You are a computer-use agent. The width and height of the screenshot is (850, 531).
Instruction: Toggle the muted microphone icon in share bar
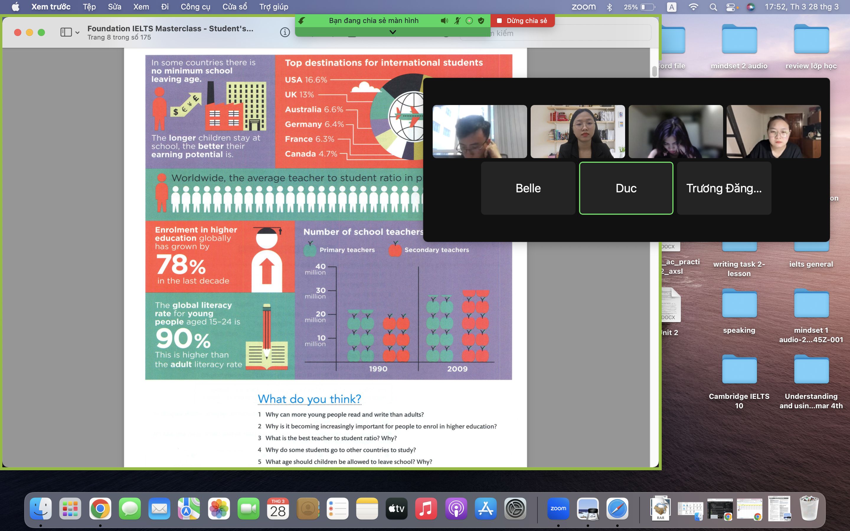click(457, 21)
